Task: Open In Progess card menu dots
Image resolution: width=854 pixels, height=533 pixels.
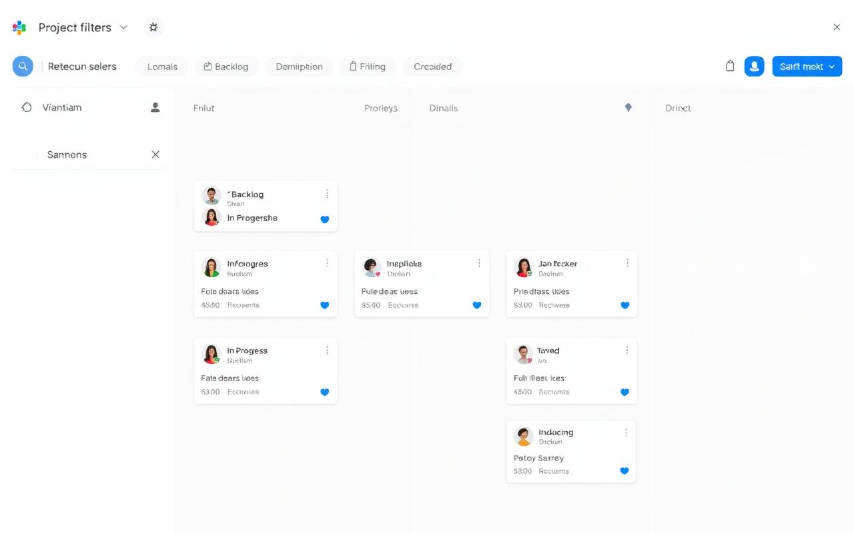Action: click(x=327, y=350)
